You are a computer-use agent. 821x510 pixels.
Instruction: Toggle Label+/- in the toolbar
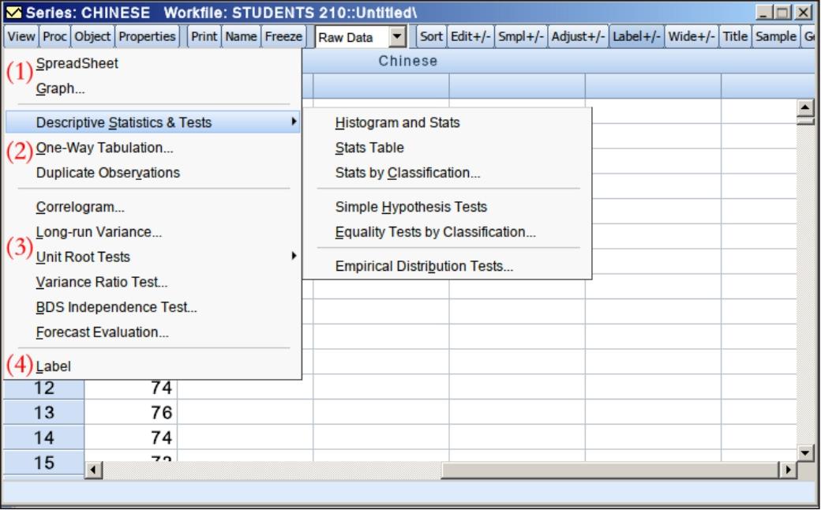[636, 38]
